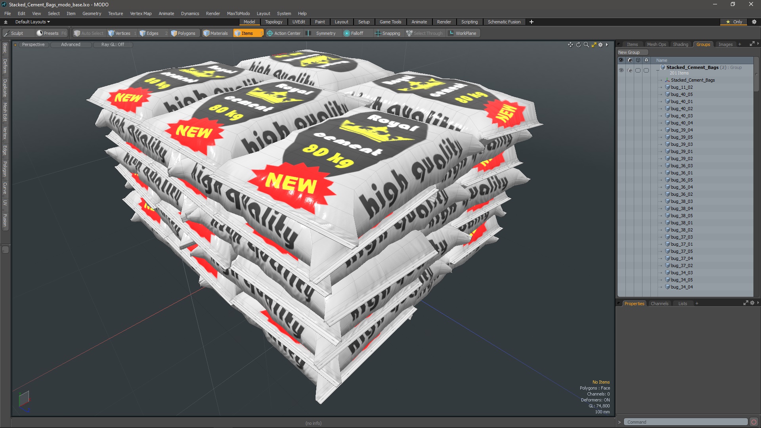
Task: Switch to the Mesh Ops tab
Action: 656,44
